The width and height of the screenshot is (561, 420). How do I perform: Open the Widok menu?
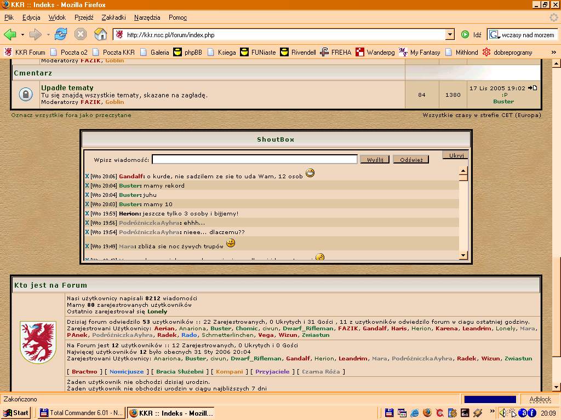57,17
